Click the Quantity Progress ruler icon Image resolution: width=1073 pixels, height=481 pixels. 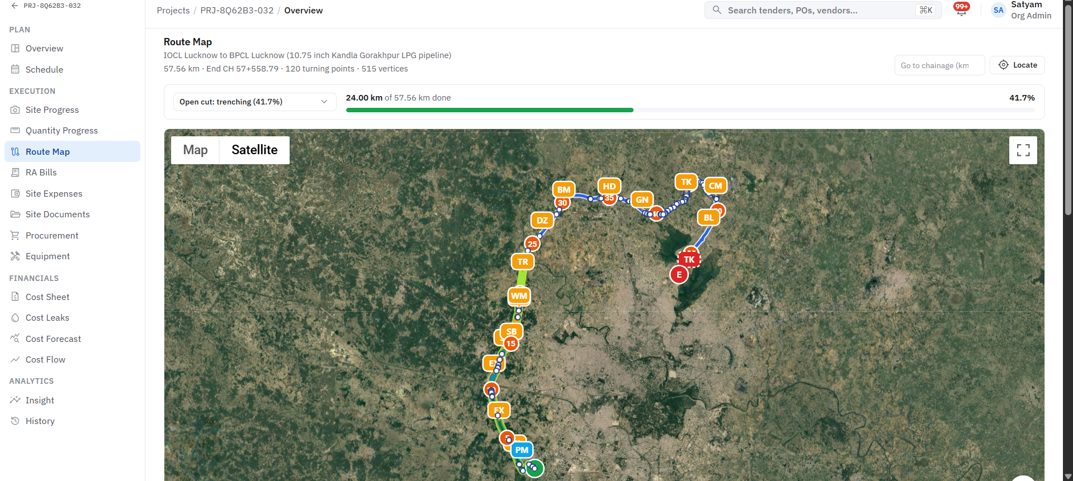tap(15, 131)
